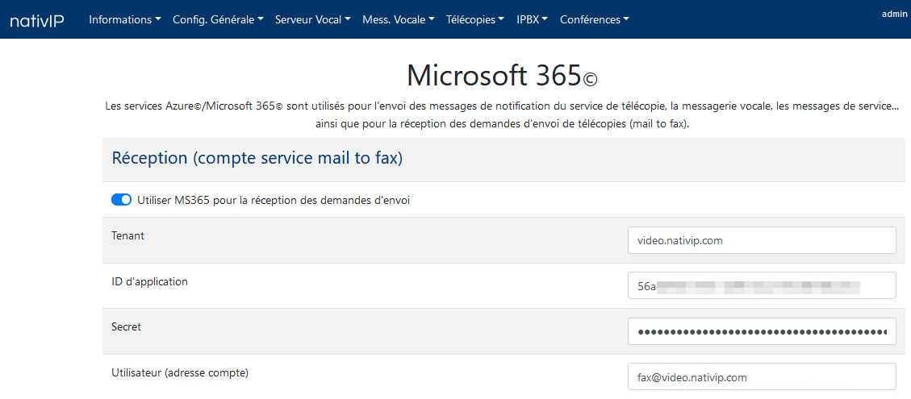This screenshot has width=911, height=399.
Task: Open the Informations dropdown menu
Action: point(125,19)
